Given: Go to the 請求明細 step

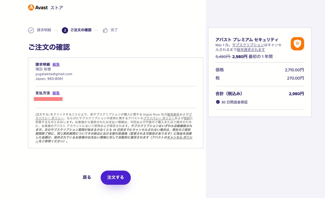Looking at the screenshot, I should coord(44,30).
